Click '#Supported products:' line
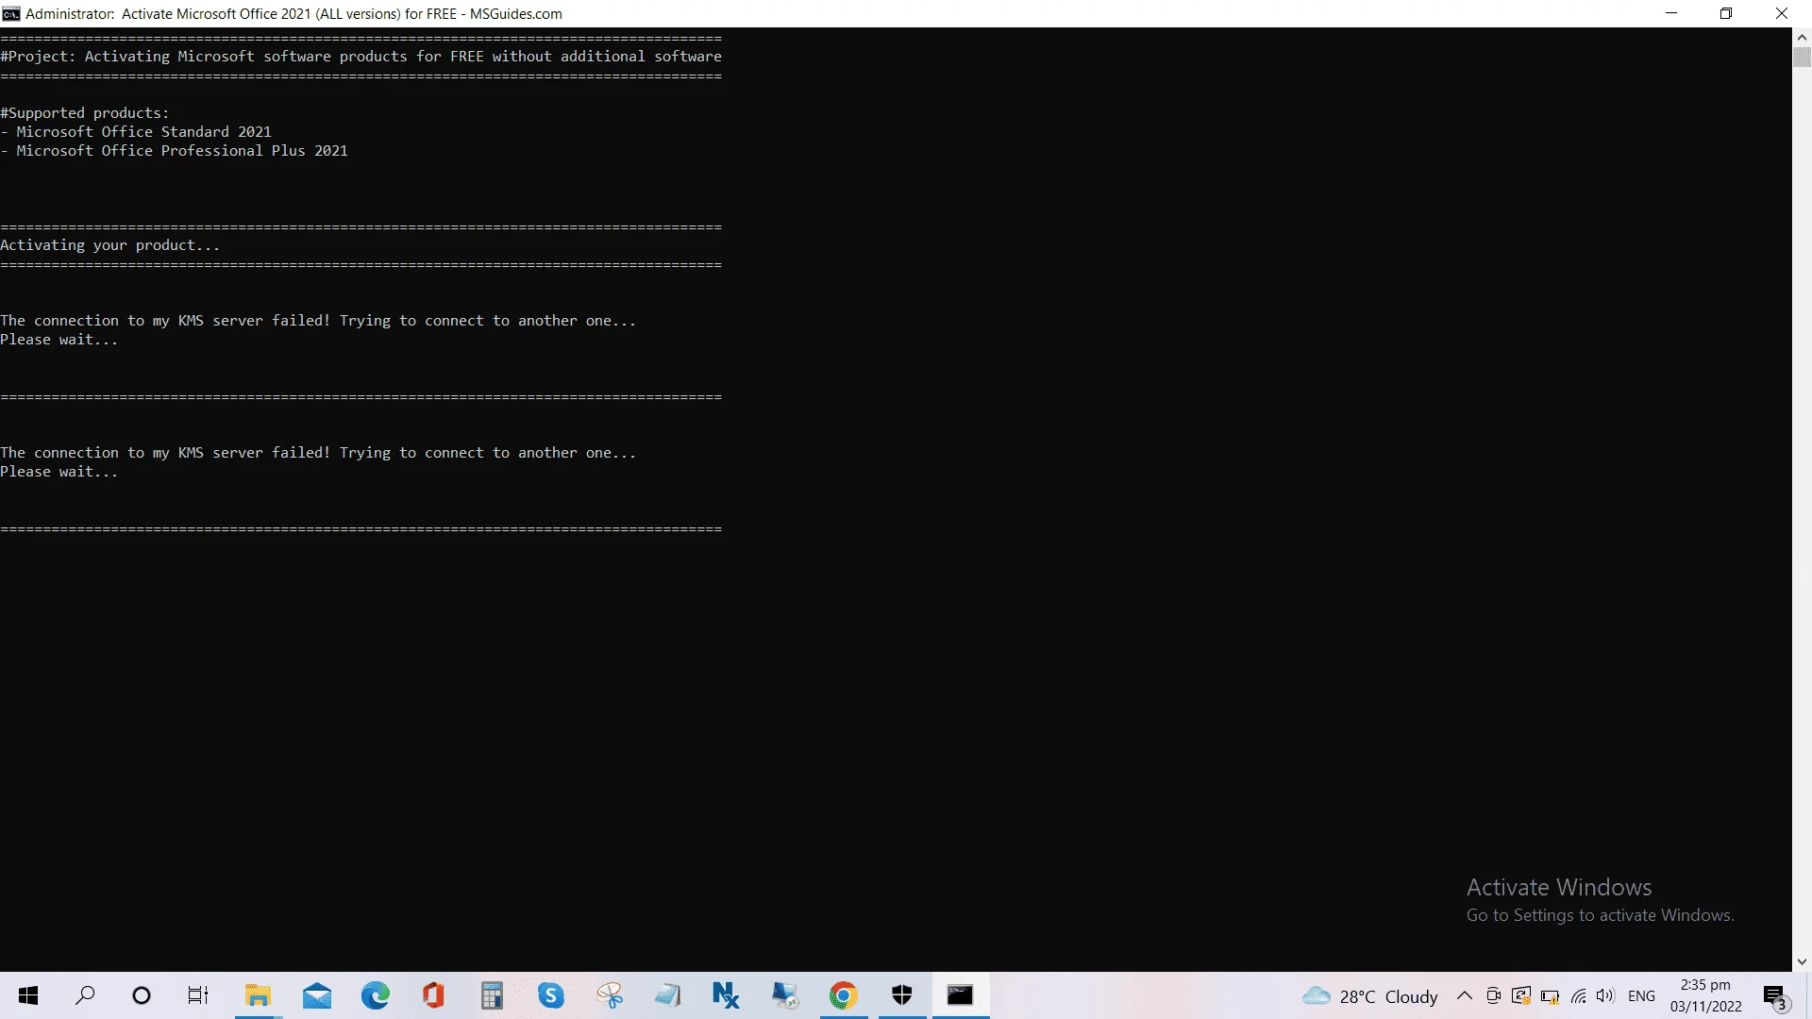 tap(85, 113)
